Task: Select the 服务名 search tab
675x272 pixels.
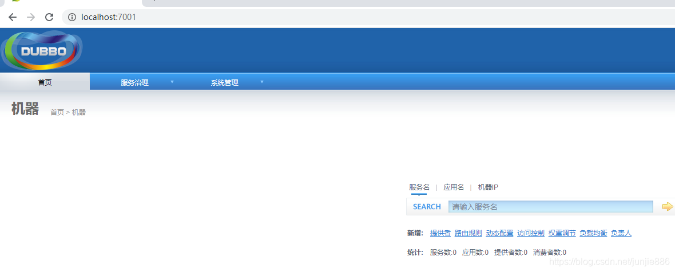Action: coord(419,187)
